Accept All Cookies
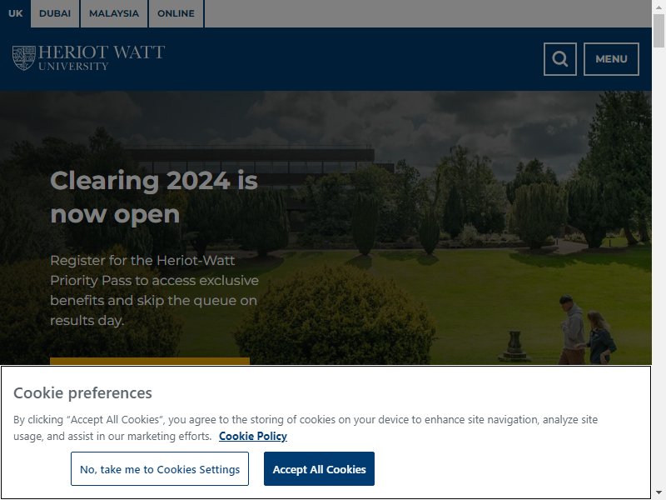666x500 pixels. pyautogui.click(x=319, y=469)
